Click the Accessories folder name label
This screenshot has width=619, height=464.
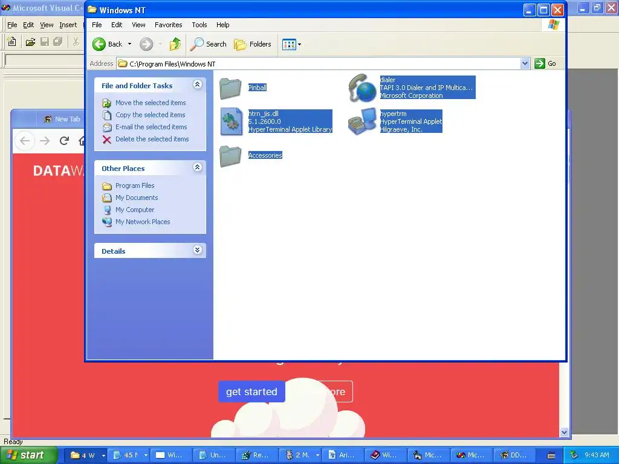pos(265,155)
